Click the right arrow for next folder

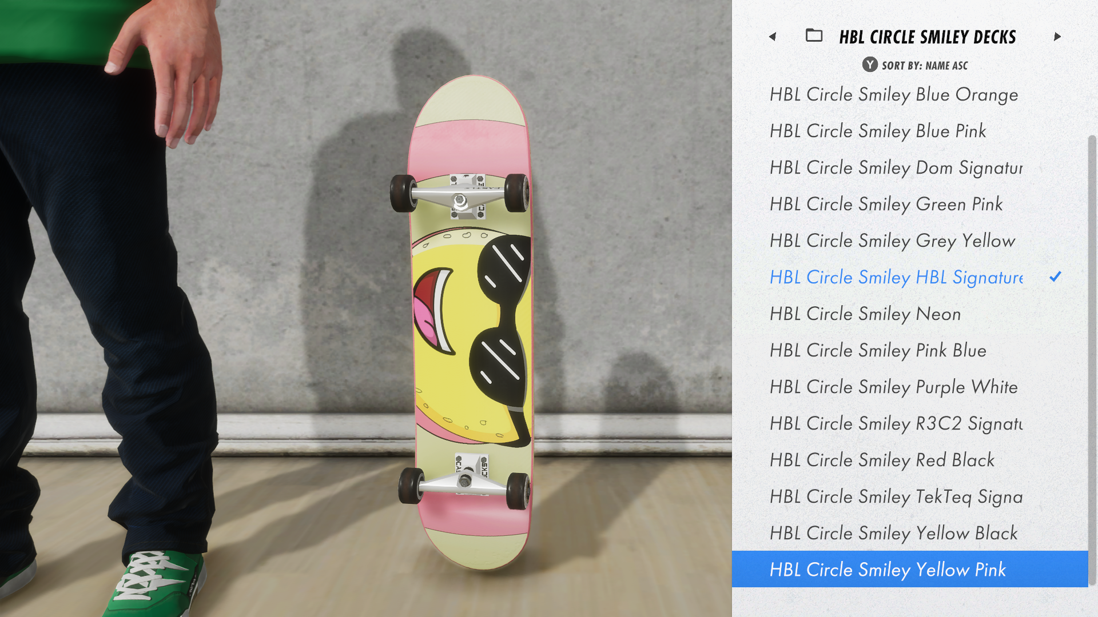click(1057, 37)
